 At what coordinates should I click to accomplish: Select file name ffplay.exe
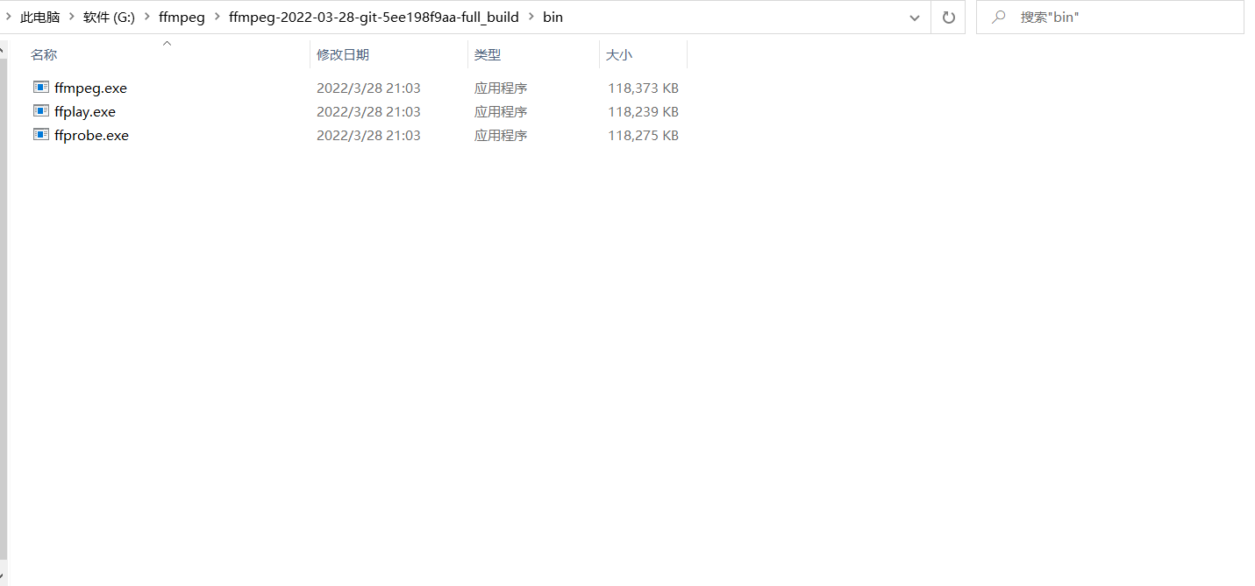point(85,111)
